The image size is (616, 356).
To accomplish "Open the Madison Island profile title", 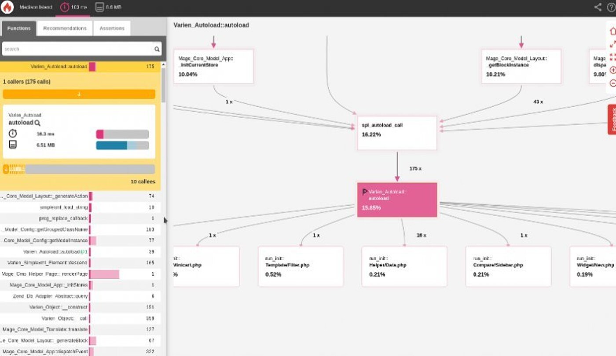I will coord(36,7).
